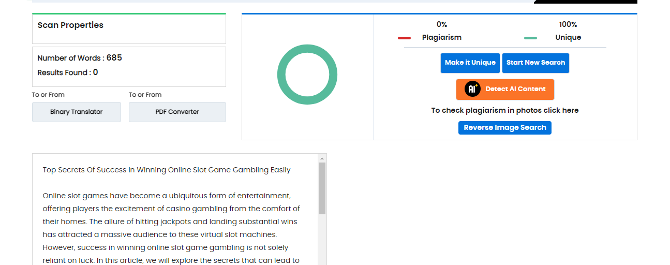Click the 'To or From' label above PDF Converter
This screenshot has height=265, width=670.
tap(145, 95)
